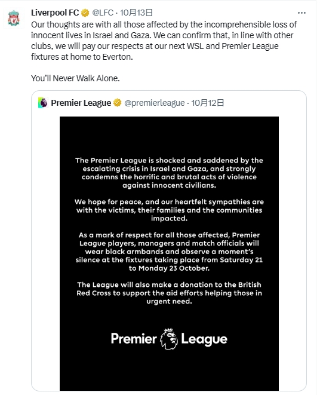
Task: Click Premier League's gold verified badge
Action: click(x=118, y=103)
